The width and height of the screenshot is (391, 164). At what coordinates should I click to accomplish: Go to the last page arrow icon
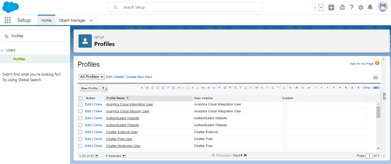click(x=246, y=155)
